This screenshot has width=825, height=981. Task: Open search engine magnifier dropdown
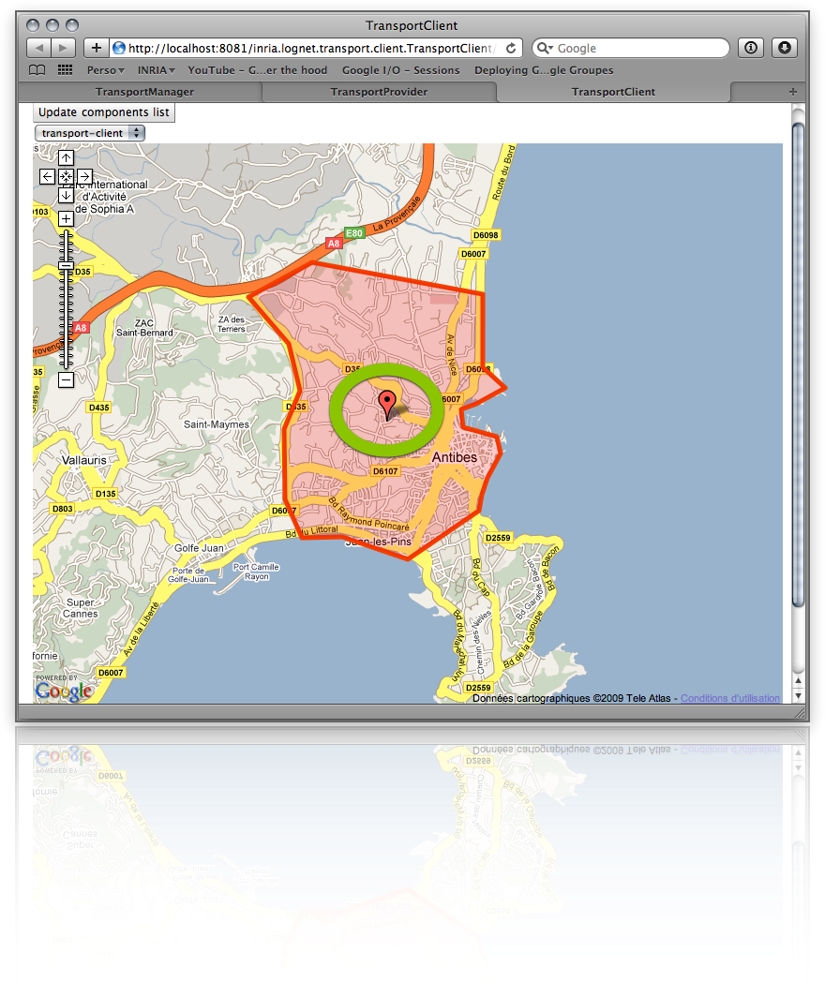[x=545, y=48]
